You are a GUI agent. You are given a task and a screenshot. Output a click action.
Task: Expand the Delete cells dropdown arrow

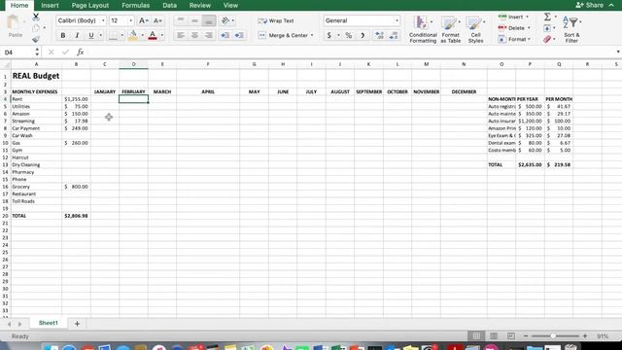coord(529,28)
